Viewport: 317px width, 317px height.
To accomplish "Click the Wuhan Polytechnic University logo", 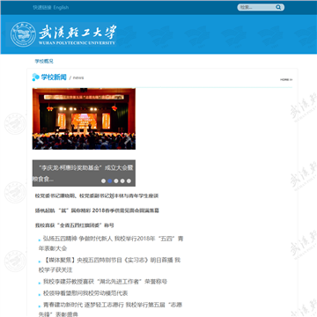I will [x=63, y=34].
